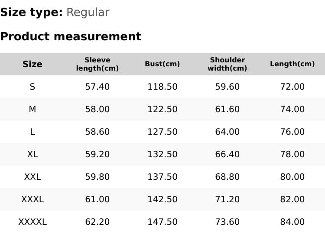Image resolution: width=325 pixels, height=233 pixels.
Task: Select the S size row label
Action: (x=32, y=87)
